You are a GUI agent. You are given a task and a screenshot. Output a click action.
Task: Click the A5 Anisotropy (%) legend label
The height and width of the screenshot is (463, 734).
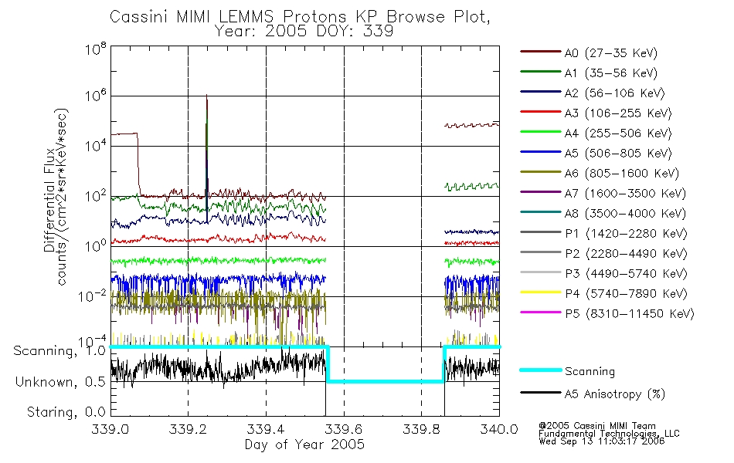[x=615, y=394]
